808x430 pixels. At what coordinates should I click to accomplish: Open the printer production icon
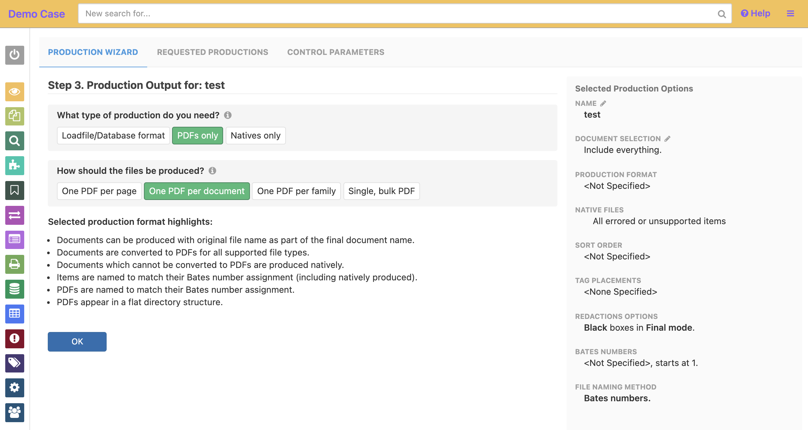[15, 264]
